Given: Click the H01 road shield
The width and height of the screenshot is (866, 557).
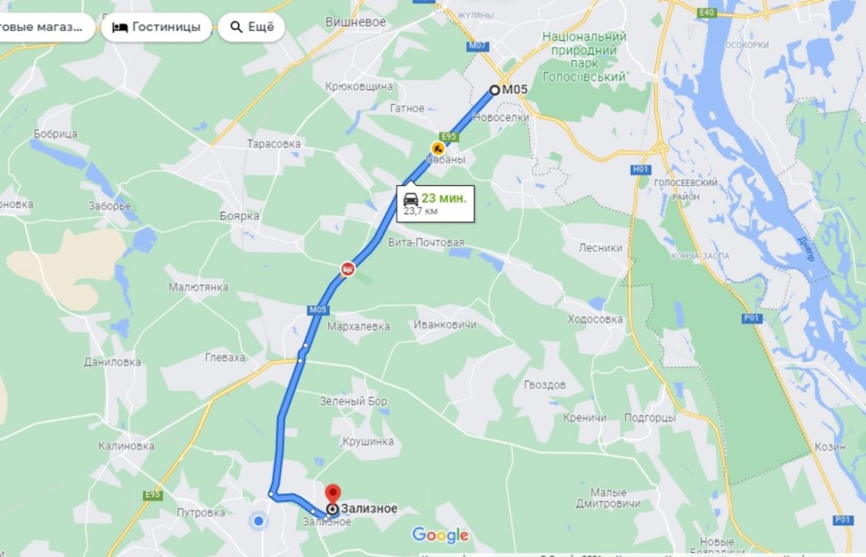Looking at the screenshot, I should [x=641, y=169].
